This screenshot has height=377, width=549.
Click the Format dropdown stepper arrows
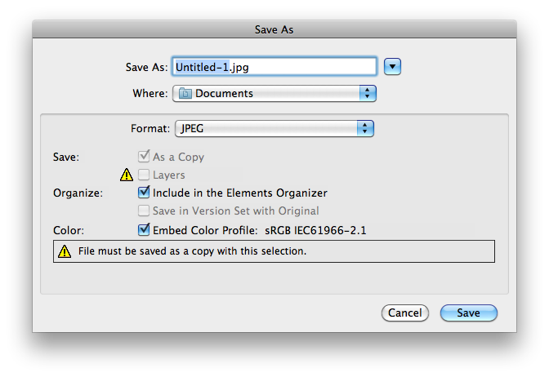(x=364, y=128)
